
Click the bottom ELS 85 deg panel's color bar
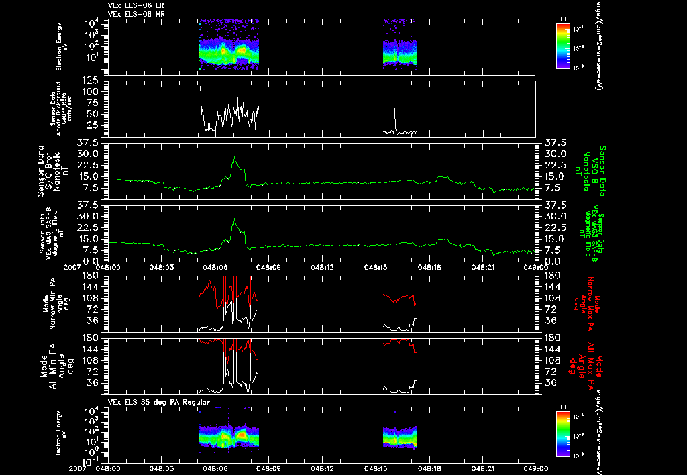(x=563, y=435)
